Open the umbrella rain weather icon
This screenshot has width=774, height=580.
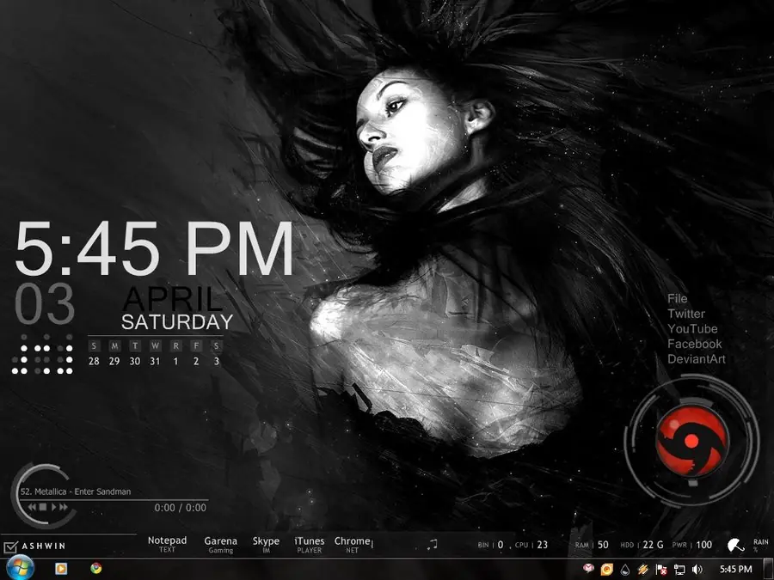click(x=736, y=545)
